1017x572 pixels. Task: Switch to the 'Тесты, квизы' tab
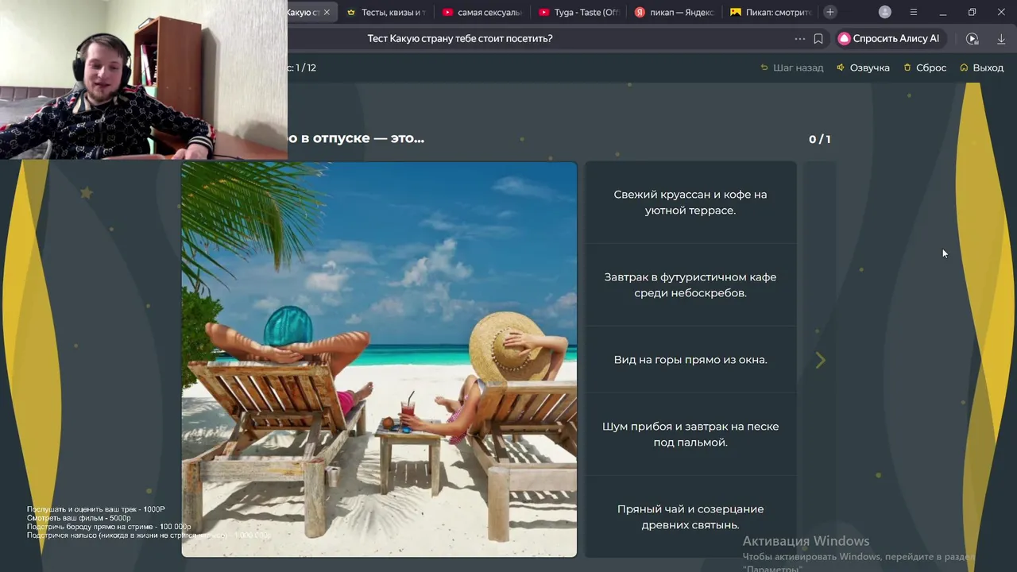point(386,13)
